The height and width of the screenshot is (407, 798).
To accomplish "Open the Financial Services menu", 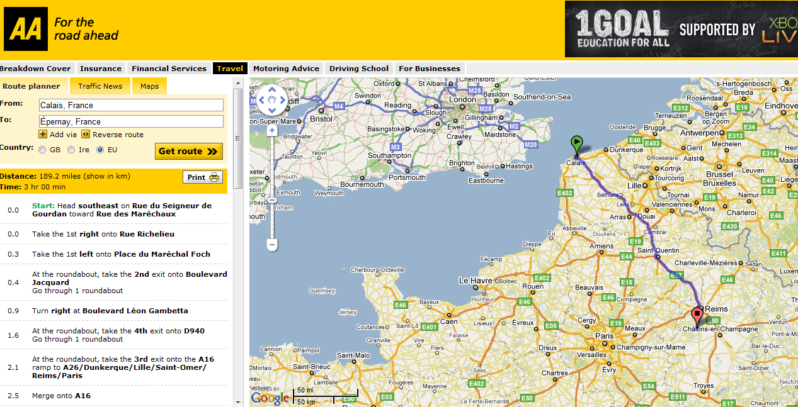I will coord(169,69).
